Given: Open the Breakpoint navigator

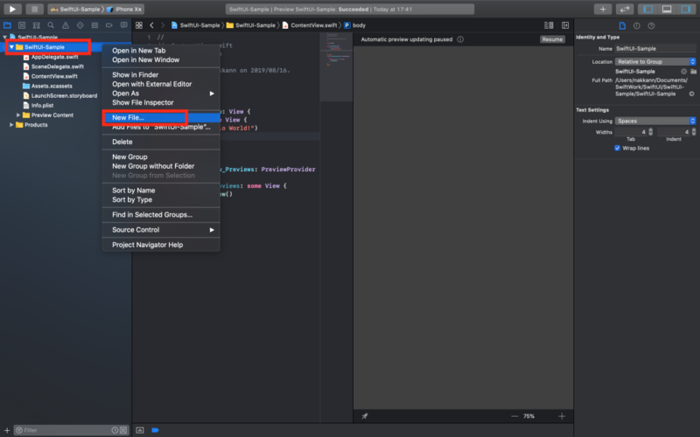Looking at the screenshot, I should point(108,25).
